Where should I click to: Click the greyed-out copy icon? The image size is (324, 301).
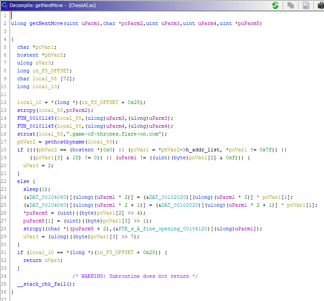[x=291, y=5]
